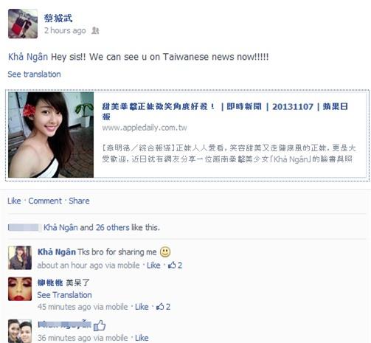Click the smiley emoticon in Khả Ngân's comment

(x=165, y=252)
